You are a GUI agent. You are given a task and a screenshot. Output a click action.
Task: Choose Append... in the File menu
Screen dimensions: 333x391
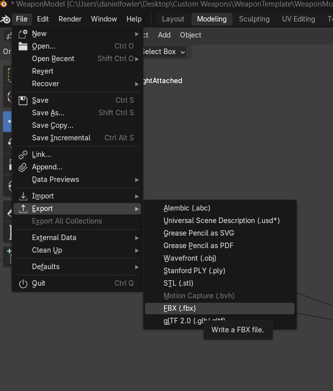[x=77, y=167]
